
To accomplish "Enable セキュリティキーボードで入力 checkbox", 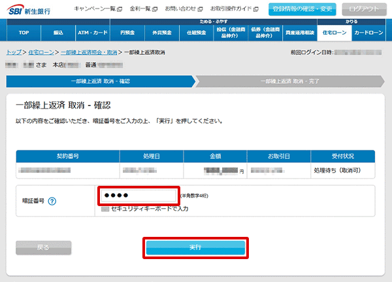I will coord(105,208).
